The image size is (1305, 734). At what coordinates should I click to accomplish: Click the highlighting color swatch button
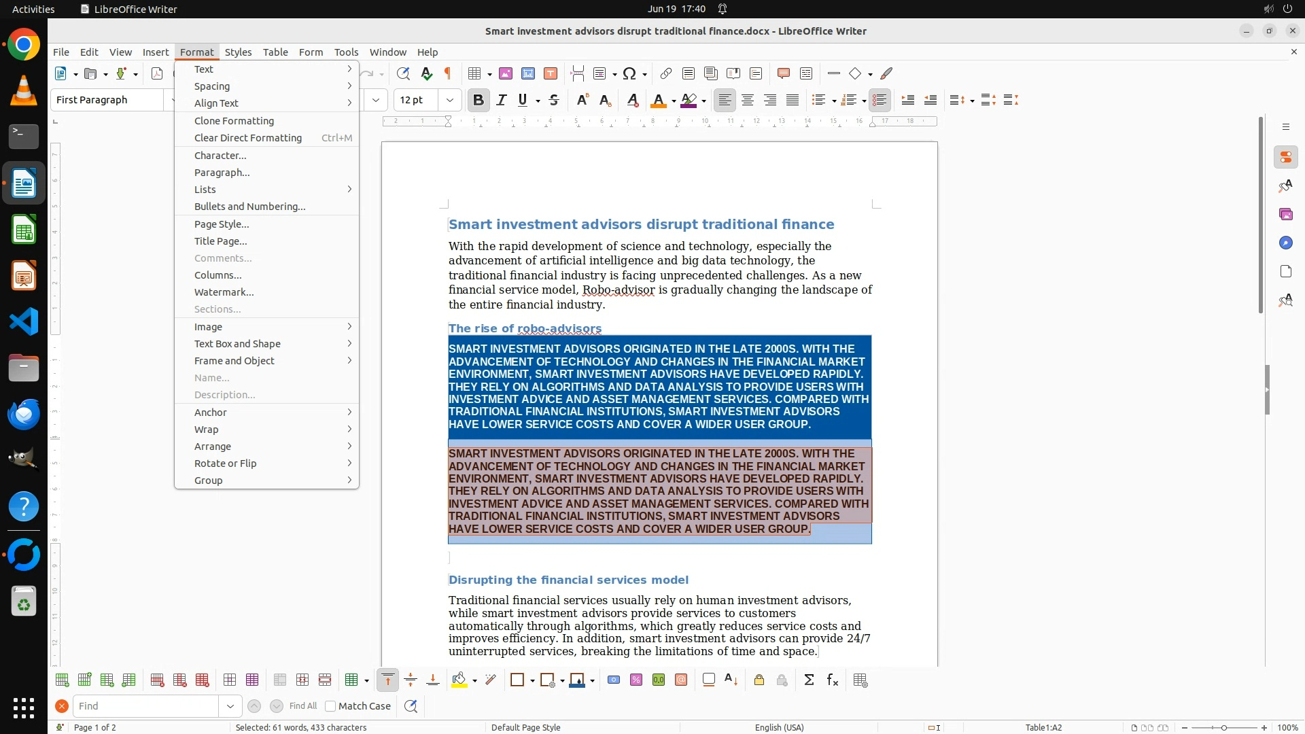click(689, 100)
